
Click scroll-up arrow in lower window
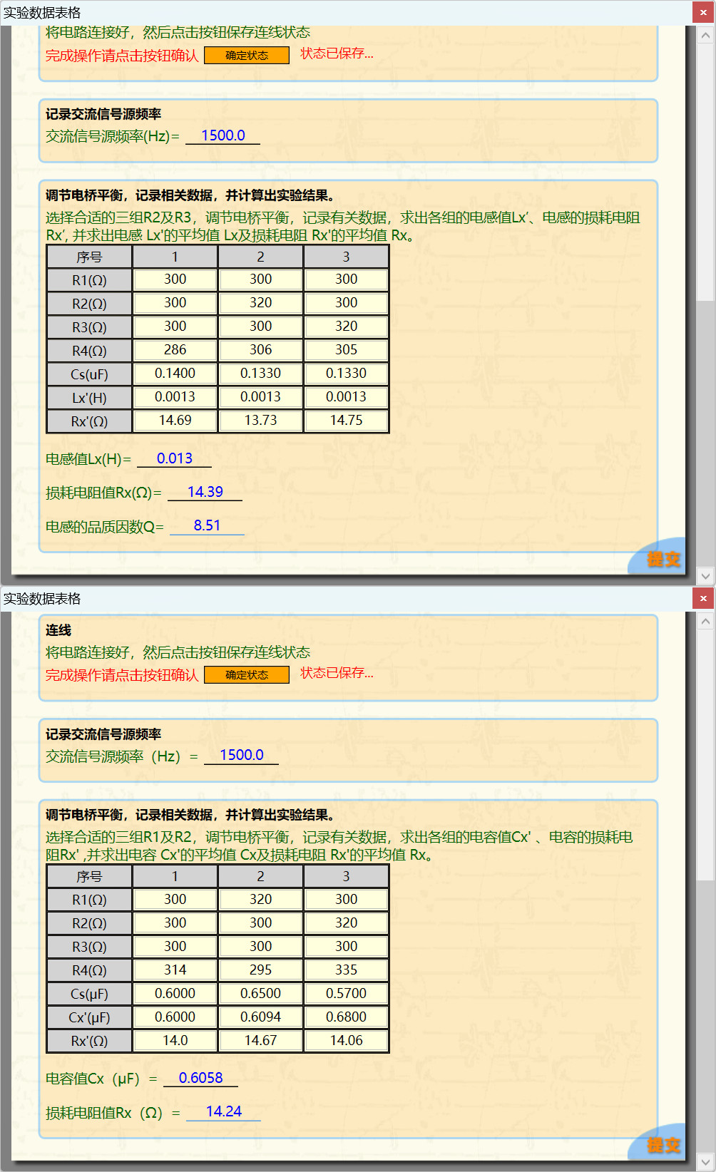click(705, 621)
